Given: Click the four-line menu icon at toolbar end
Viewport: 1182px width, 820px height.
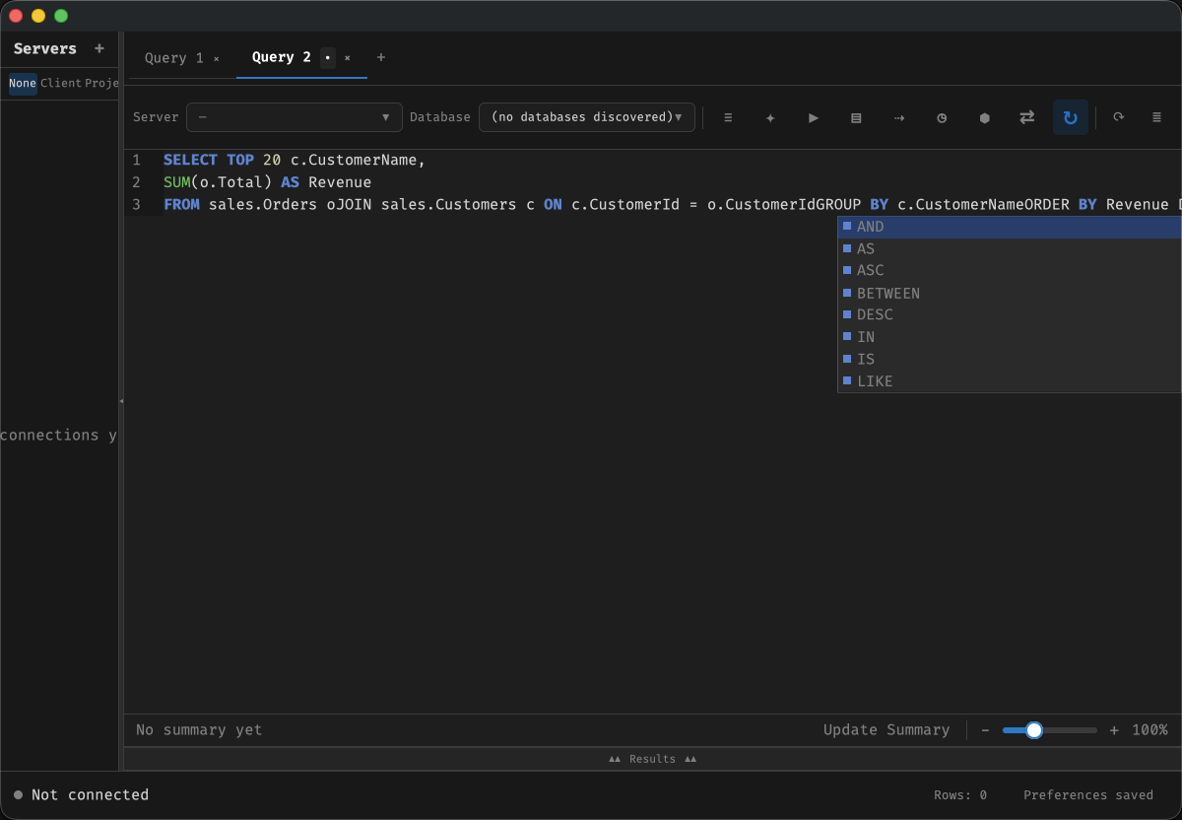Looking at the screenshot, I should (x=1157, y=117).
